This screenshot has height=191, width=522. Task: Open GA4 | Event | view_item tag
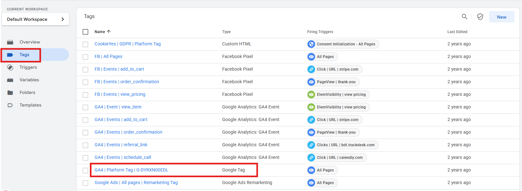tap(118, 107)
